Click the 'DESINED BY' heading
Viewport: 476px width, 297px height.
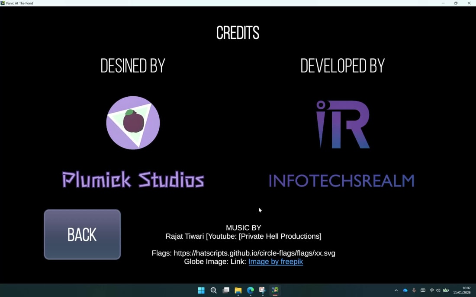click(133, 66)
